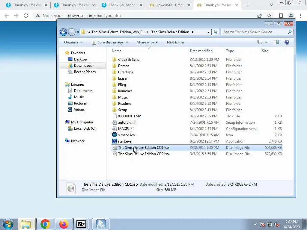Open 7-Zip from the taskbar
307x230 pixels.
[x=81, y=224]
